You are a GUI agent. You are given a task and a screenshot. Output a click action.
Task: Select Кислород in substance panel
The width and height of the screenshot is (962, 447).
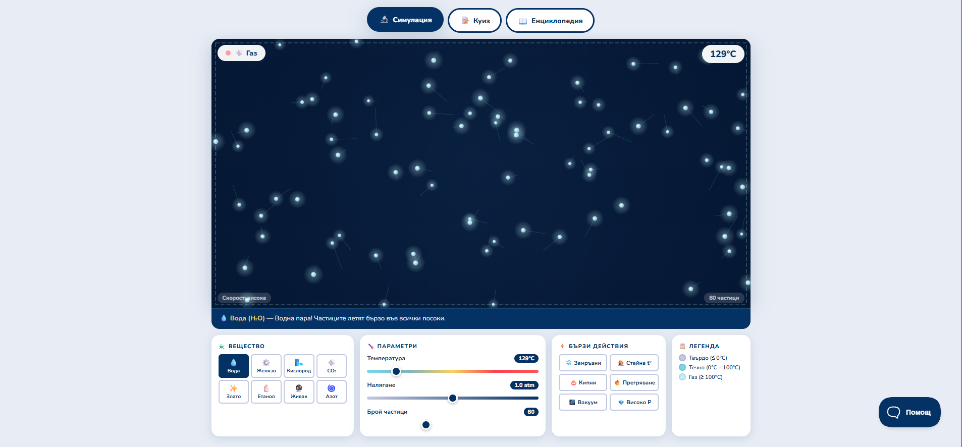299,366
